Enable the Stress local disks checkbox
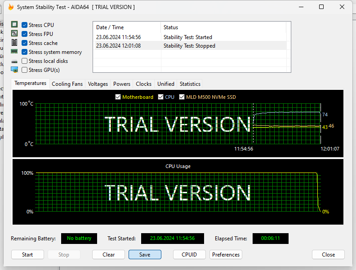 [25, 61]
